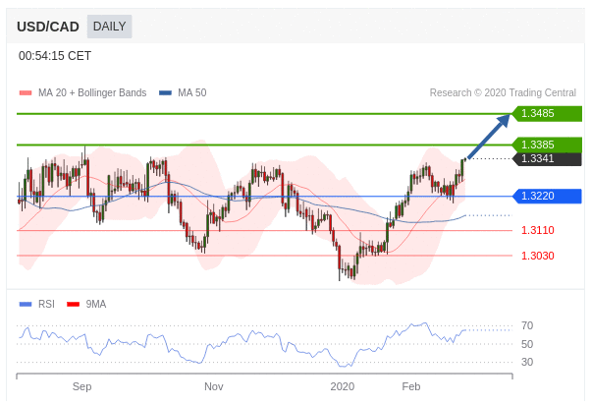Click the 9MA legend label
Viewport: 591px width, 406px height.
[x=96, y=304]
